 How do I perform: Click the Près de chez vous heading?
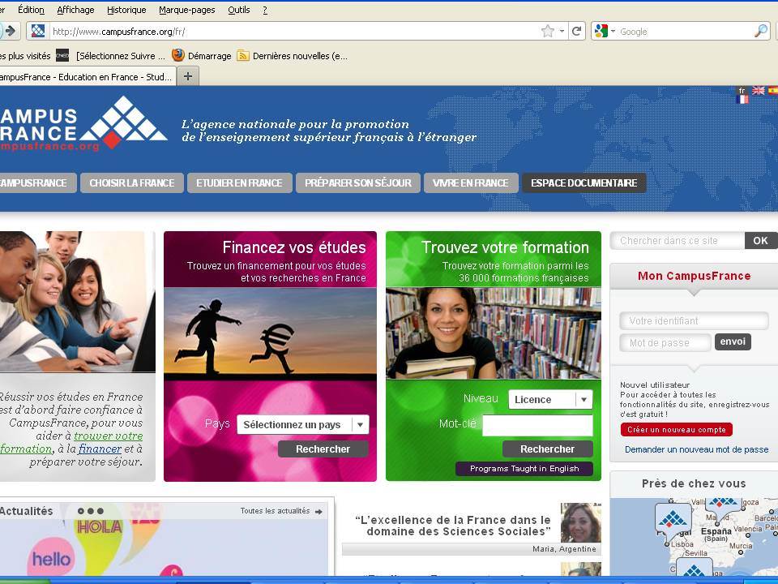coord(694,483)
